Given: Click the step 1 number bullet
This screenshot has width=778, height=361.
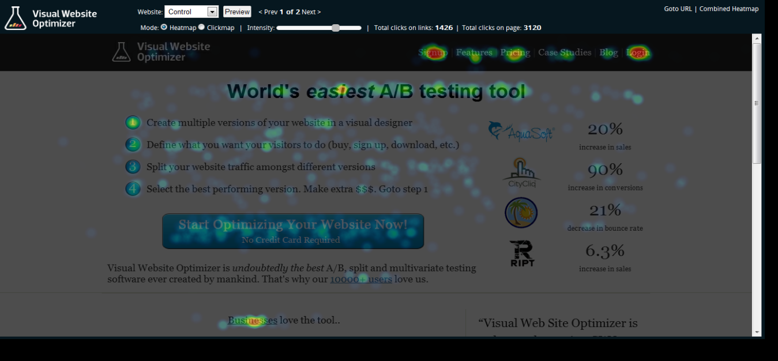Looking at the screenshot, I should 133,122.
